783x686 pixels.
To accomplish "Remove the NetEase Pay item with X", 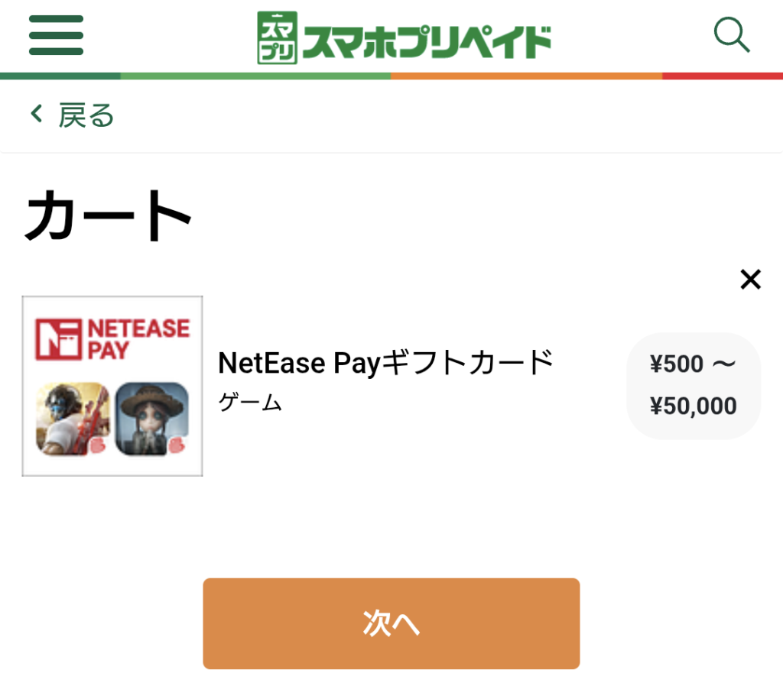I will (750, 280).
